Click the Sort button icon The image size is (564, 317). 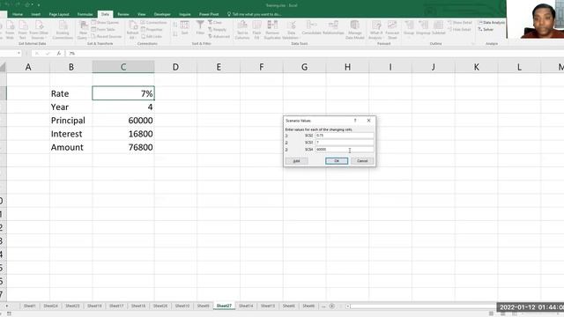pos(184,27)
